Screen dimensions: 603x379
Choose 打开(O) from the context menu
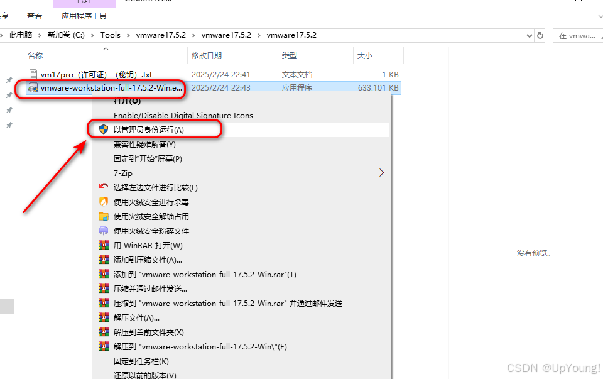(x=128, y=101)
